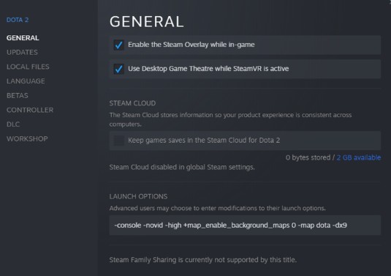The width and height of the screenshot is (391, 276).
Task: View the DLC tab
Action: click(13, 124)
